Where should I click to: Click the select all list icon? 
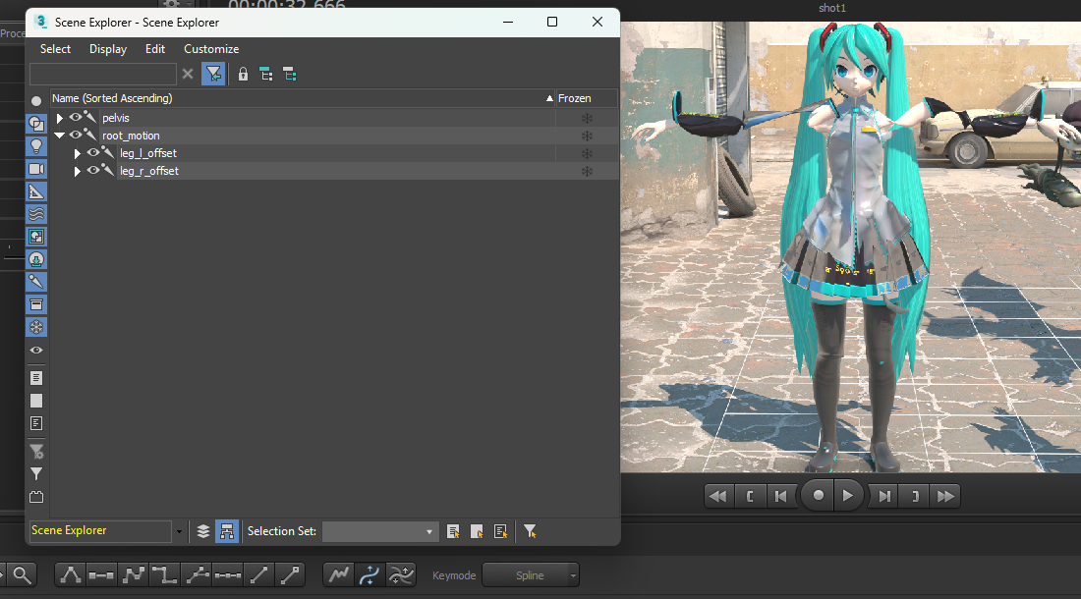click(x=36, y=378)
